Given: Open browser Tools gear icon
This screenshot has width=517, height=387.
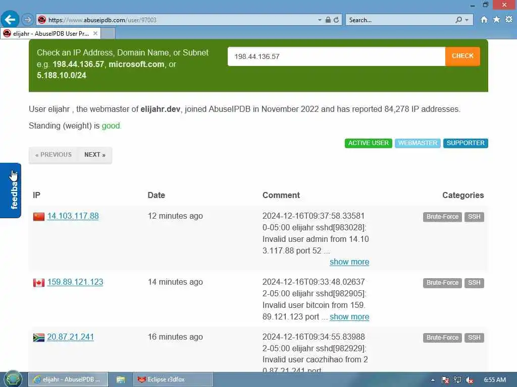Looking at the screenshot, I should (509, 20).
